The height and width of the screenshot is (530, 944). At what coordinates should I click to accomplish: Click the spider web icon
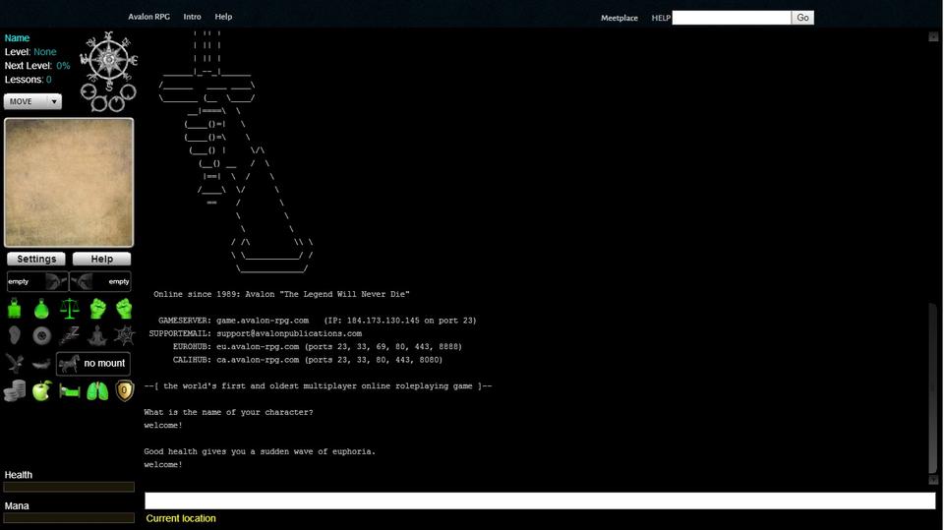[x=124, y=336]
